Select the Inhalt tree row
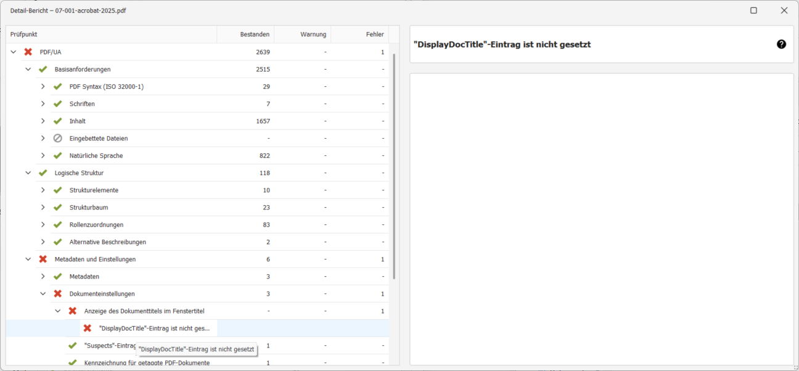 tap(78, 121)
